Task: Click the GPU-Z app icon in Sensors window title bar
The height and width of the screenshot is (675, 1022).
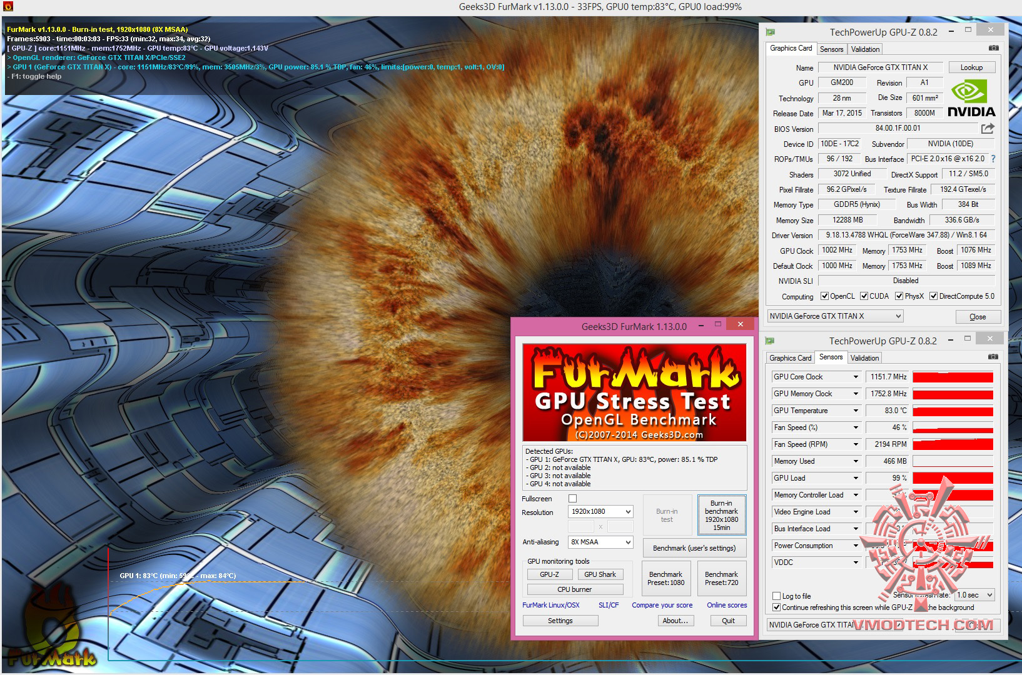Action: [770, 341]
